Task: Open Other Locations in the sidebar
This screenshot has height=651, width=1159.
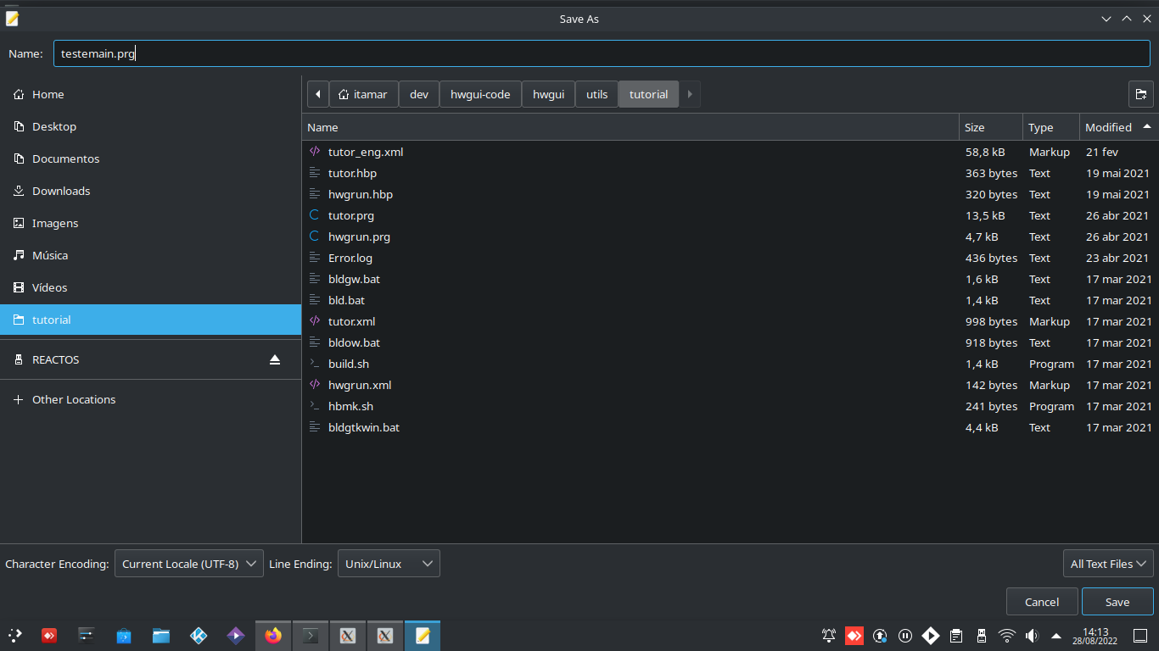Action: [x=74, y=399]
